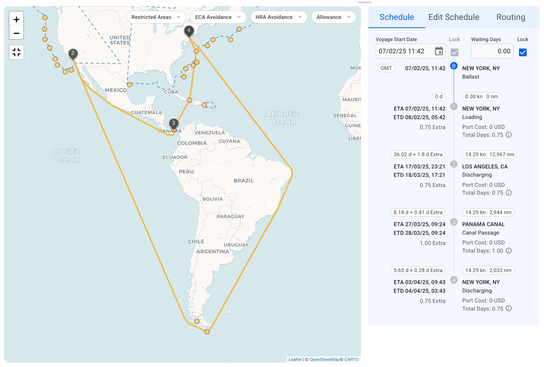The width and height of the screenshot is (544, 367).
Task: Switch to the Edit Schedule tab
Action: coord(454,17)
